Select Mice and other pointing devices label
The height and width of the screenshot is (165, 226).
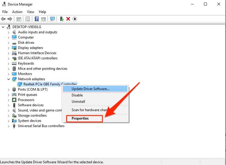pyautogui.click(x=43, y=69)
